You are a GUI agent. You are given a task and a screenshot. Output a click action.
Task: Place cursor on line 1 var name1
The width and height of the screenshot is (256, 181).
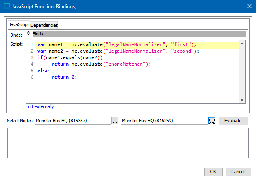pos(117,44)
